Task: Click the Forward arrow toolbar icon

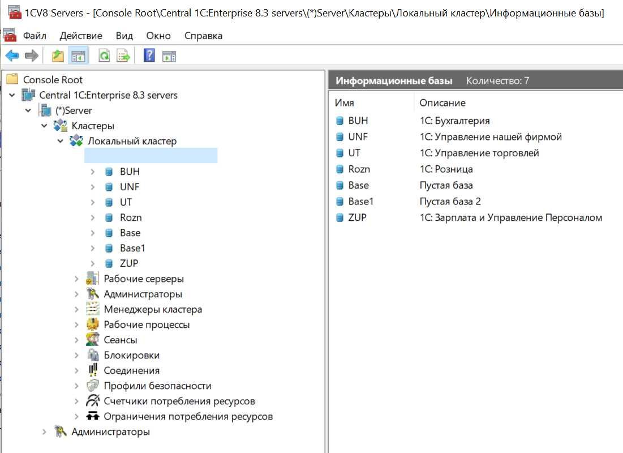Action: coord(31,55)
